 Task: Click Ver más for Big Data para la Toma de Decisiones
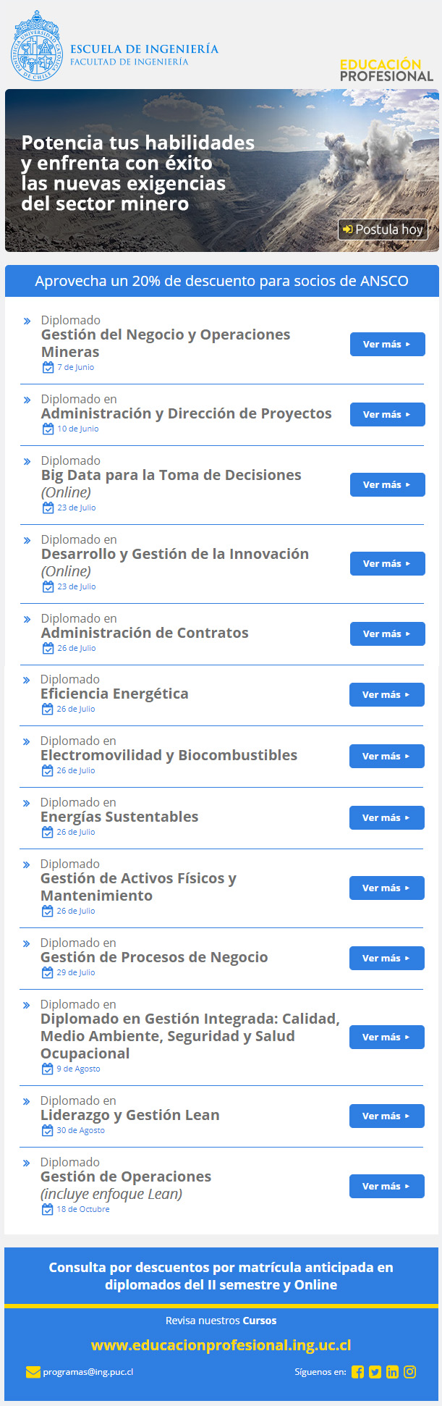click(387, 485)
